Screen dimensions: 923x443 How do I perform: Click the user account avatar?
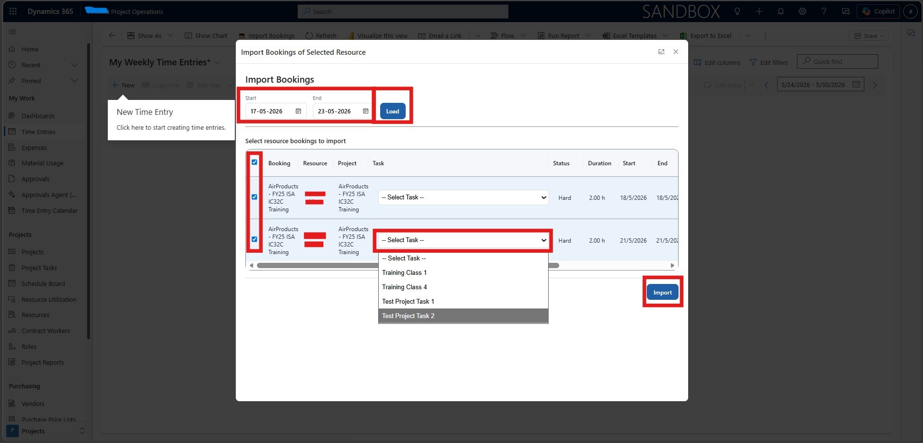coord(910,12)
